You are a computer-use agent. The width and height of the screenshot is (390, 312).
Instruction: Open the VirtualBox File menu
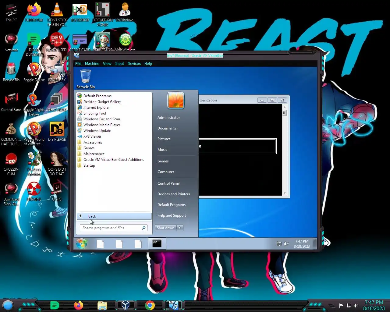click(x=78, y=64)
